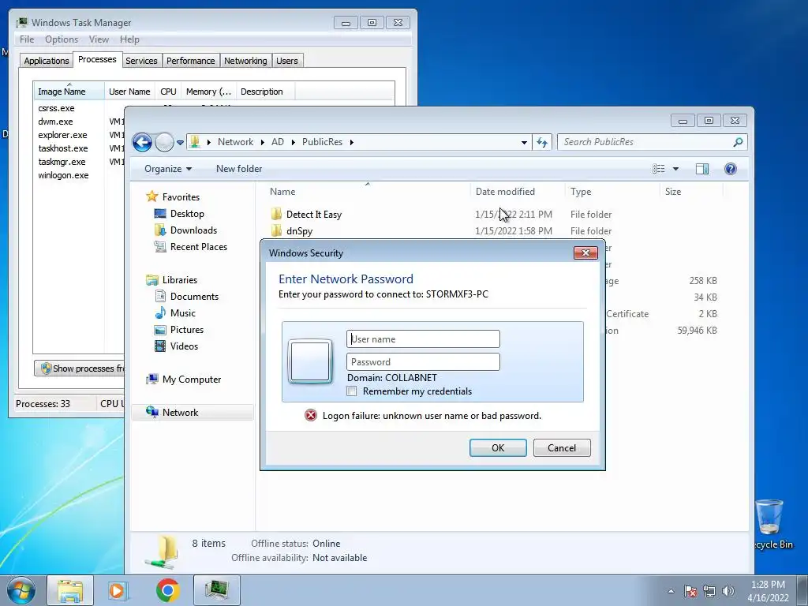The width and height of the screenshot is (808, 606).
Task: Launch Google Chrome from taskbar
Action: pos(167,590)
